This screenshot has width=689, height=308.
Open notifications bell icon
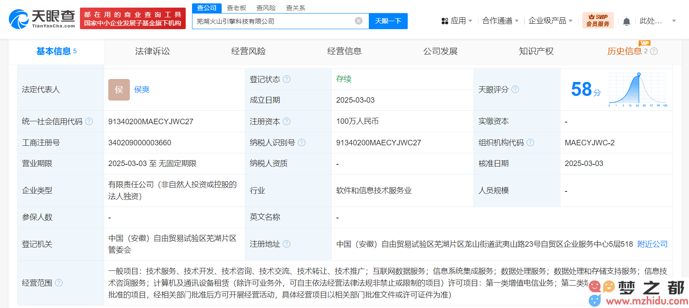click(x=626, y=21)
